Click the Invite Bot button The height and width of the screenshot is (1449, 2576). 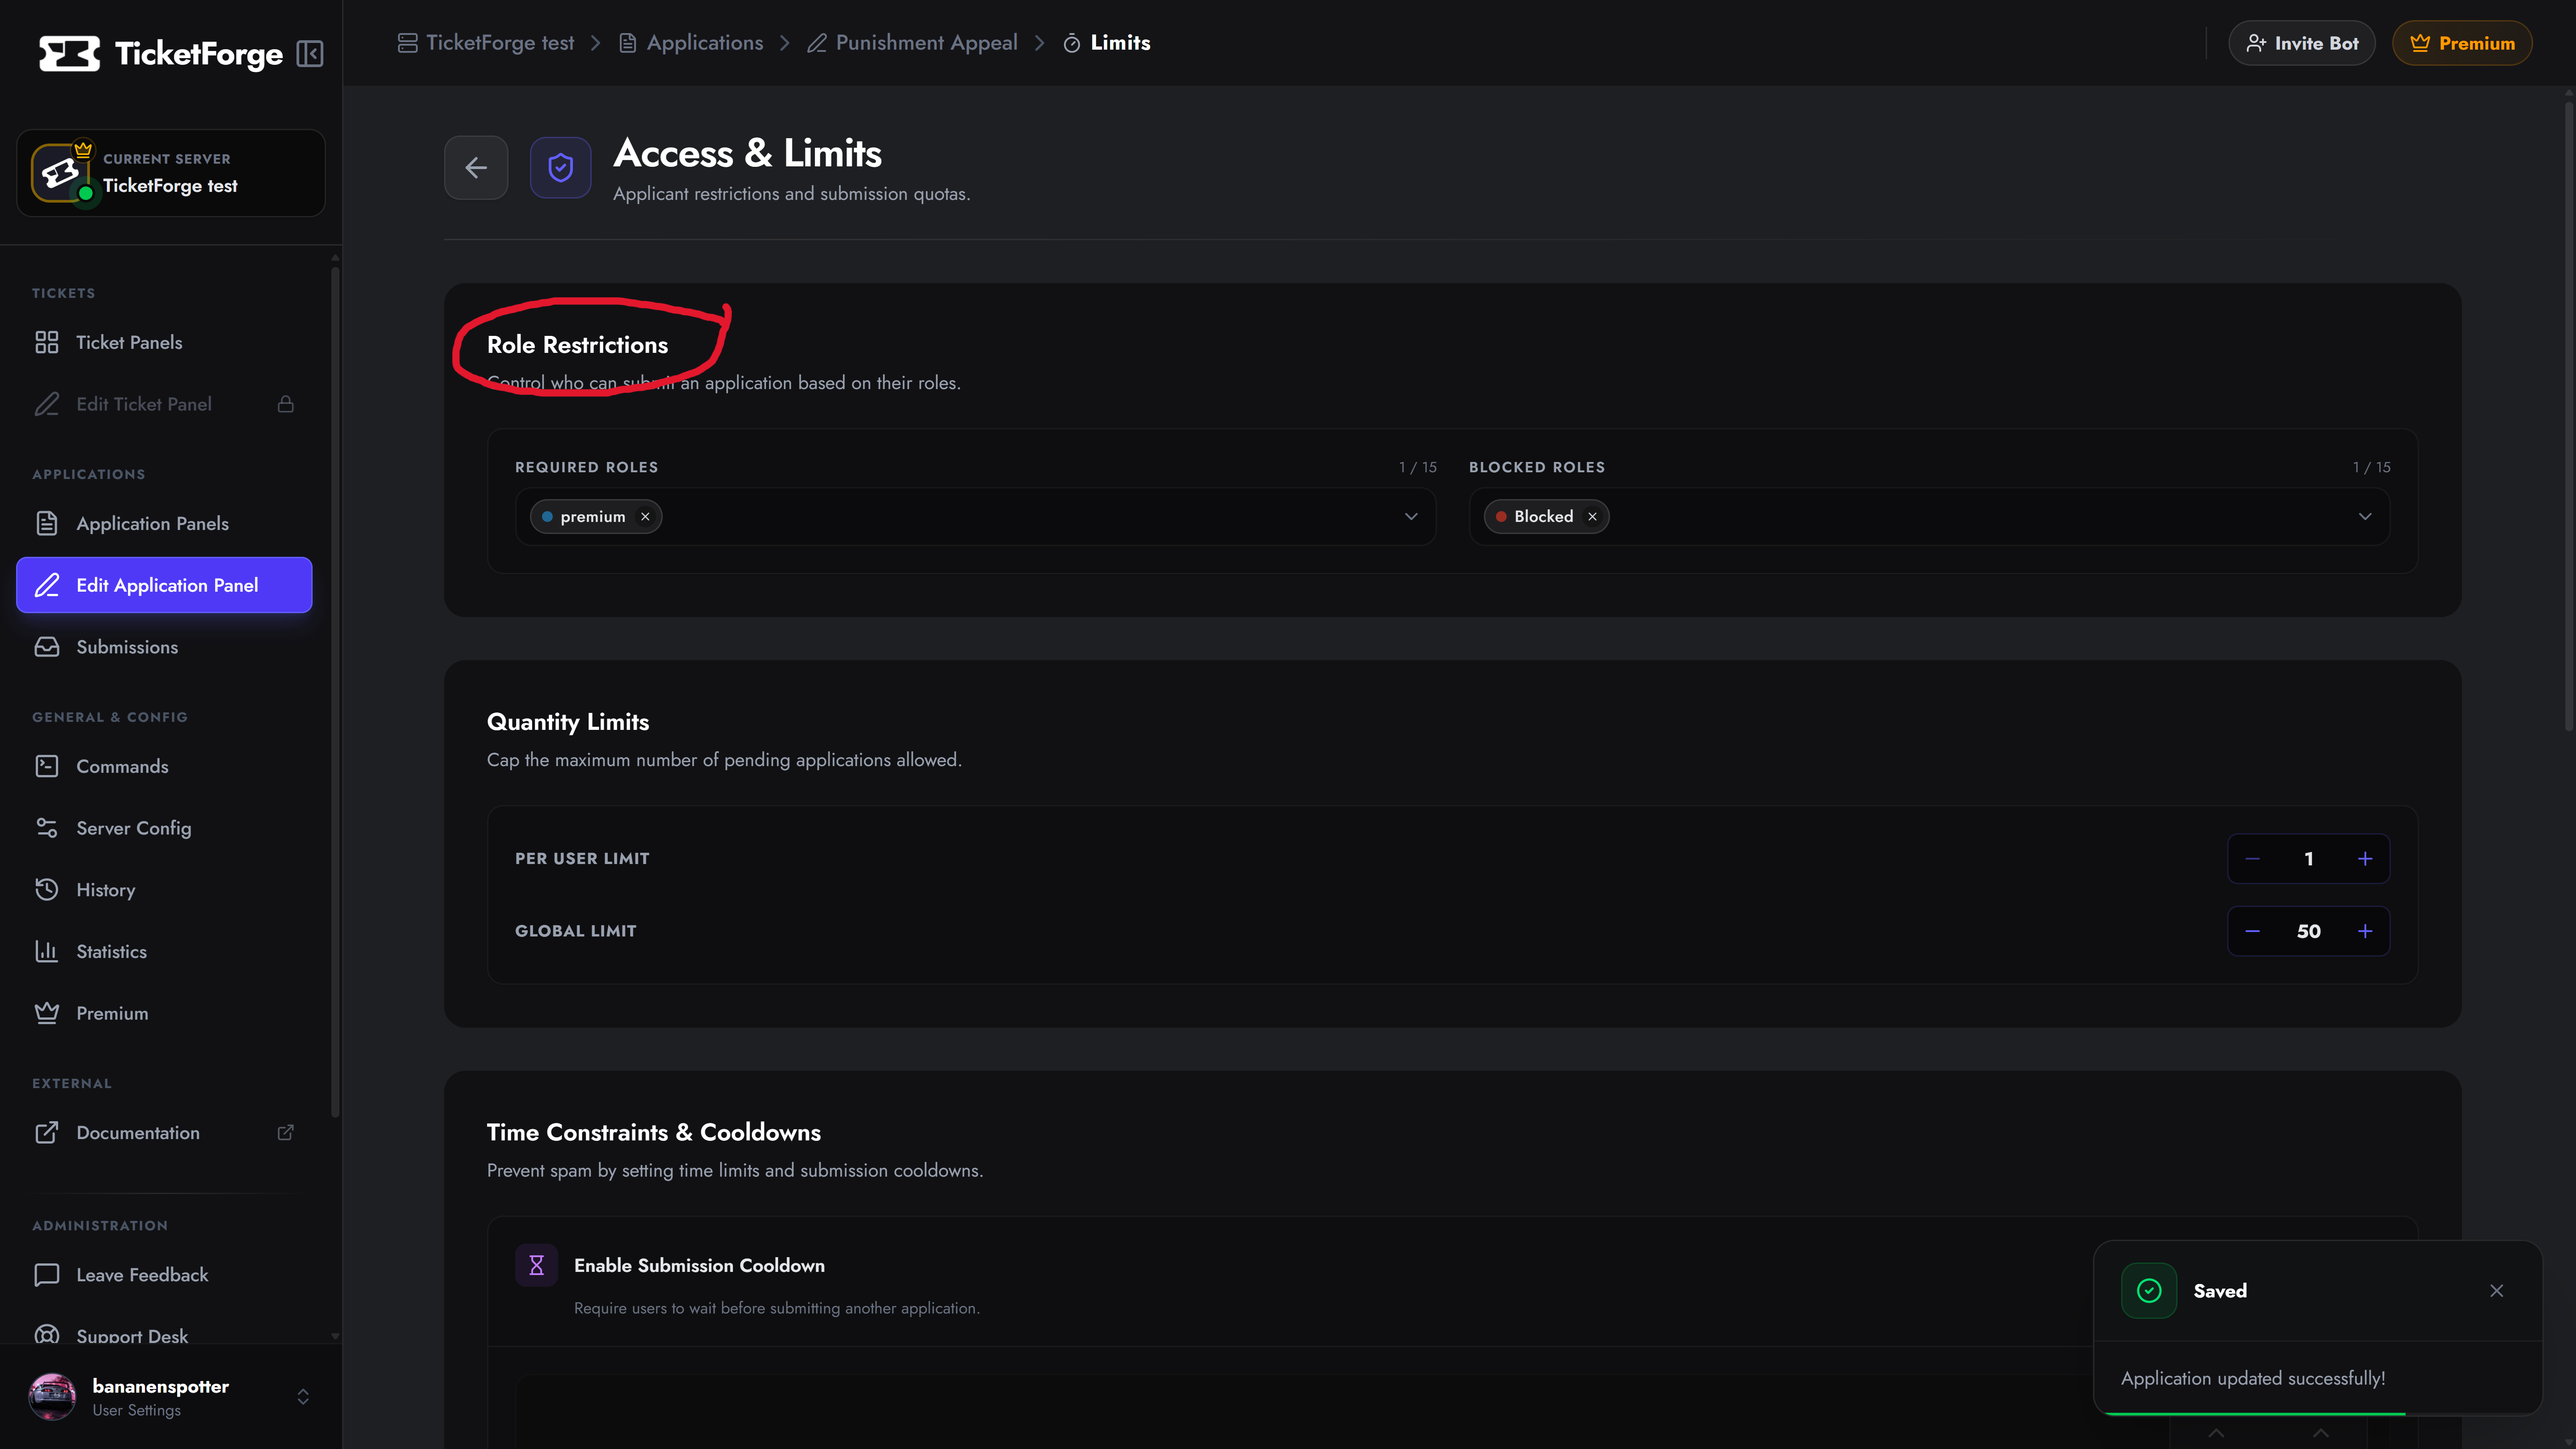point(2302,43)
